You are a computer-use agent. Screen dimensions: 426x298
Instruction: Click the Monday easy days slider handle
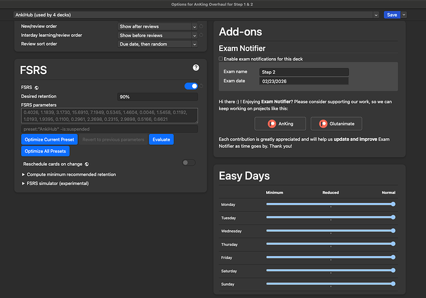pyautogui.click(x=393, y=204)
